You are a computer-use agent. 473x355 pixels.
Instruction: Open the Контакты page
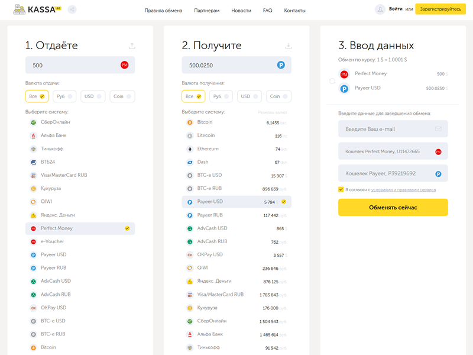click(x=294, y=11)
